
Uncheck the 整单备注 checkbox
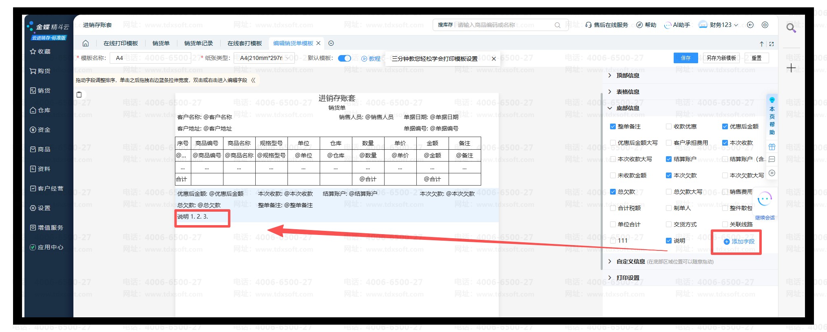pos(613,126)
